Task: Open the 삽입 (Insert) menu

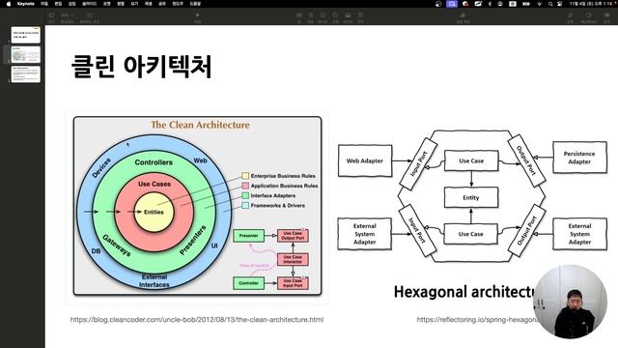Action: 71,4
